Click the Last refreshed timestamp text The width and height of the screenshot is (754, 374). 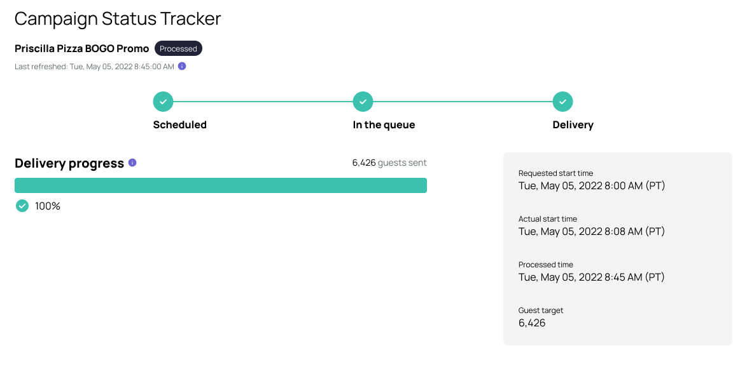(94, 67)
